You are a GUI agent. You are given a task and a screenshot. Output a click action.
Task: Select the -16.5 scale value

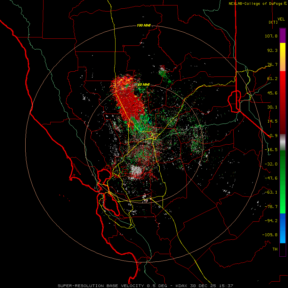click(271, 150)
